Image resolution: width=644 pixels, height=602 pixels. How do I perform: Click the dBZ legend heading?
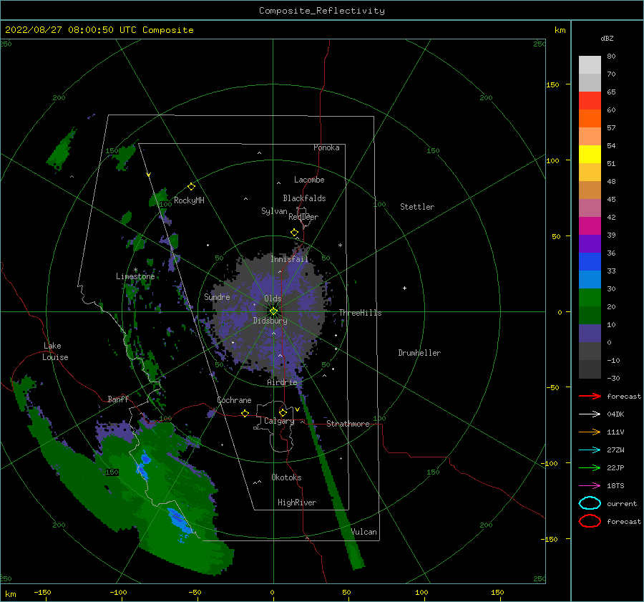click(x=607, y=38)
